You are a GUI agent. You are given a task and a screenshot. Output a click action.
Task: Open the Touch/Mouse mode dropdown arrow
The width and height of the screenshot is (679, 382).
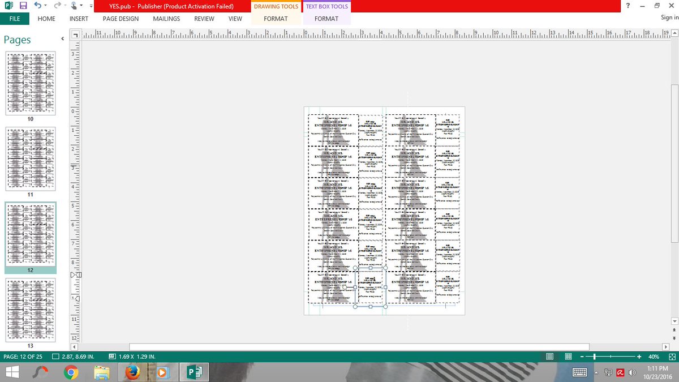[x=82, y=6]
